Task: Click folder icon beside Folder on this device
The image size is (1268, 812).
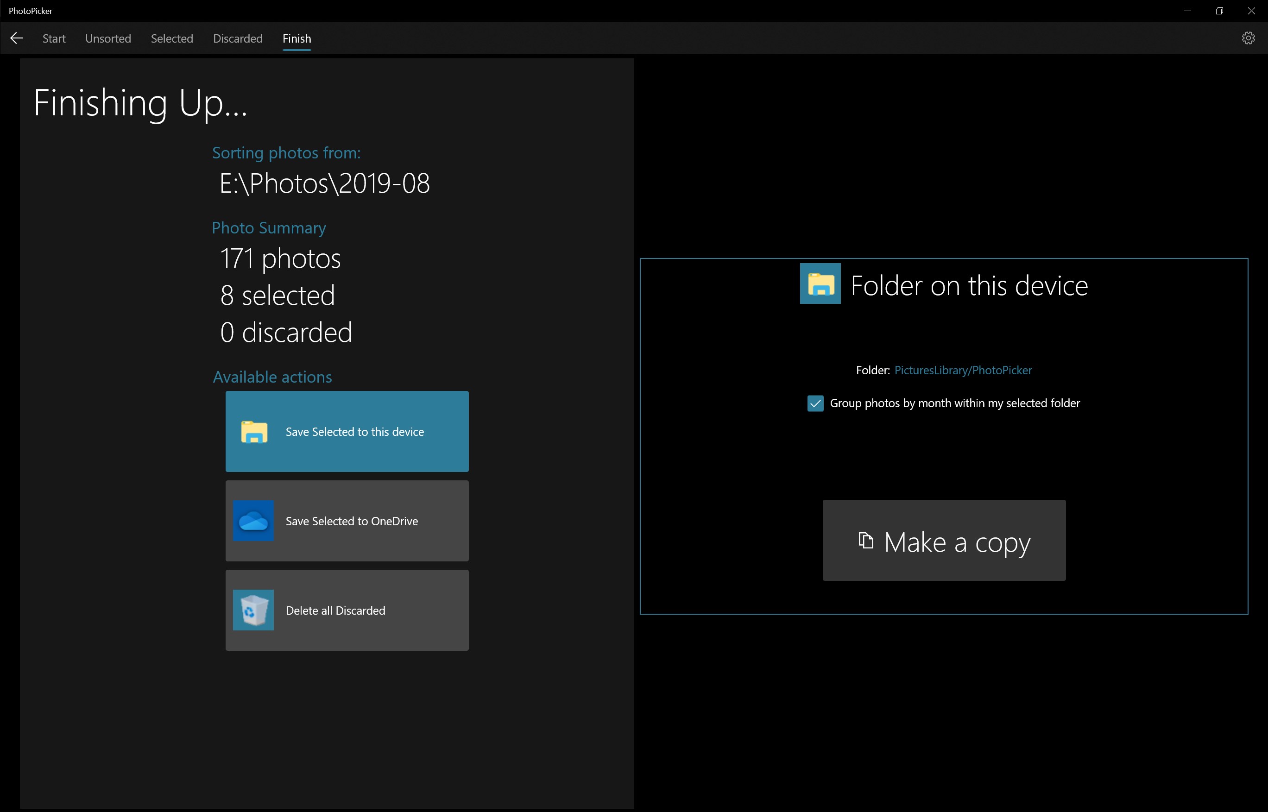Action: pos(820,283)
